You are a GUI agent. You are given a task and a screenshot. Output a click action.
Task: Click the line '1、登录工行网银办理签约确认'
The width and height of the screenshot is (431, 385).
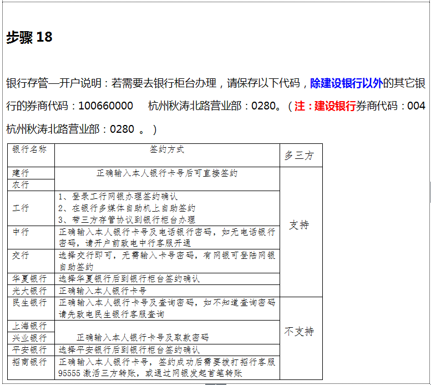coord(118,196)
